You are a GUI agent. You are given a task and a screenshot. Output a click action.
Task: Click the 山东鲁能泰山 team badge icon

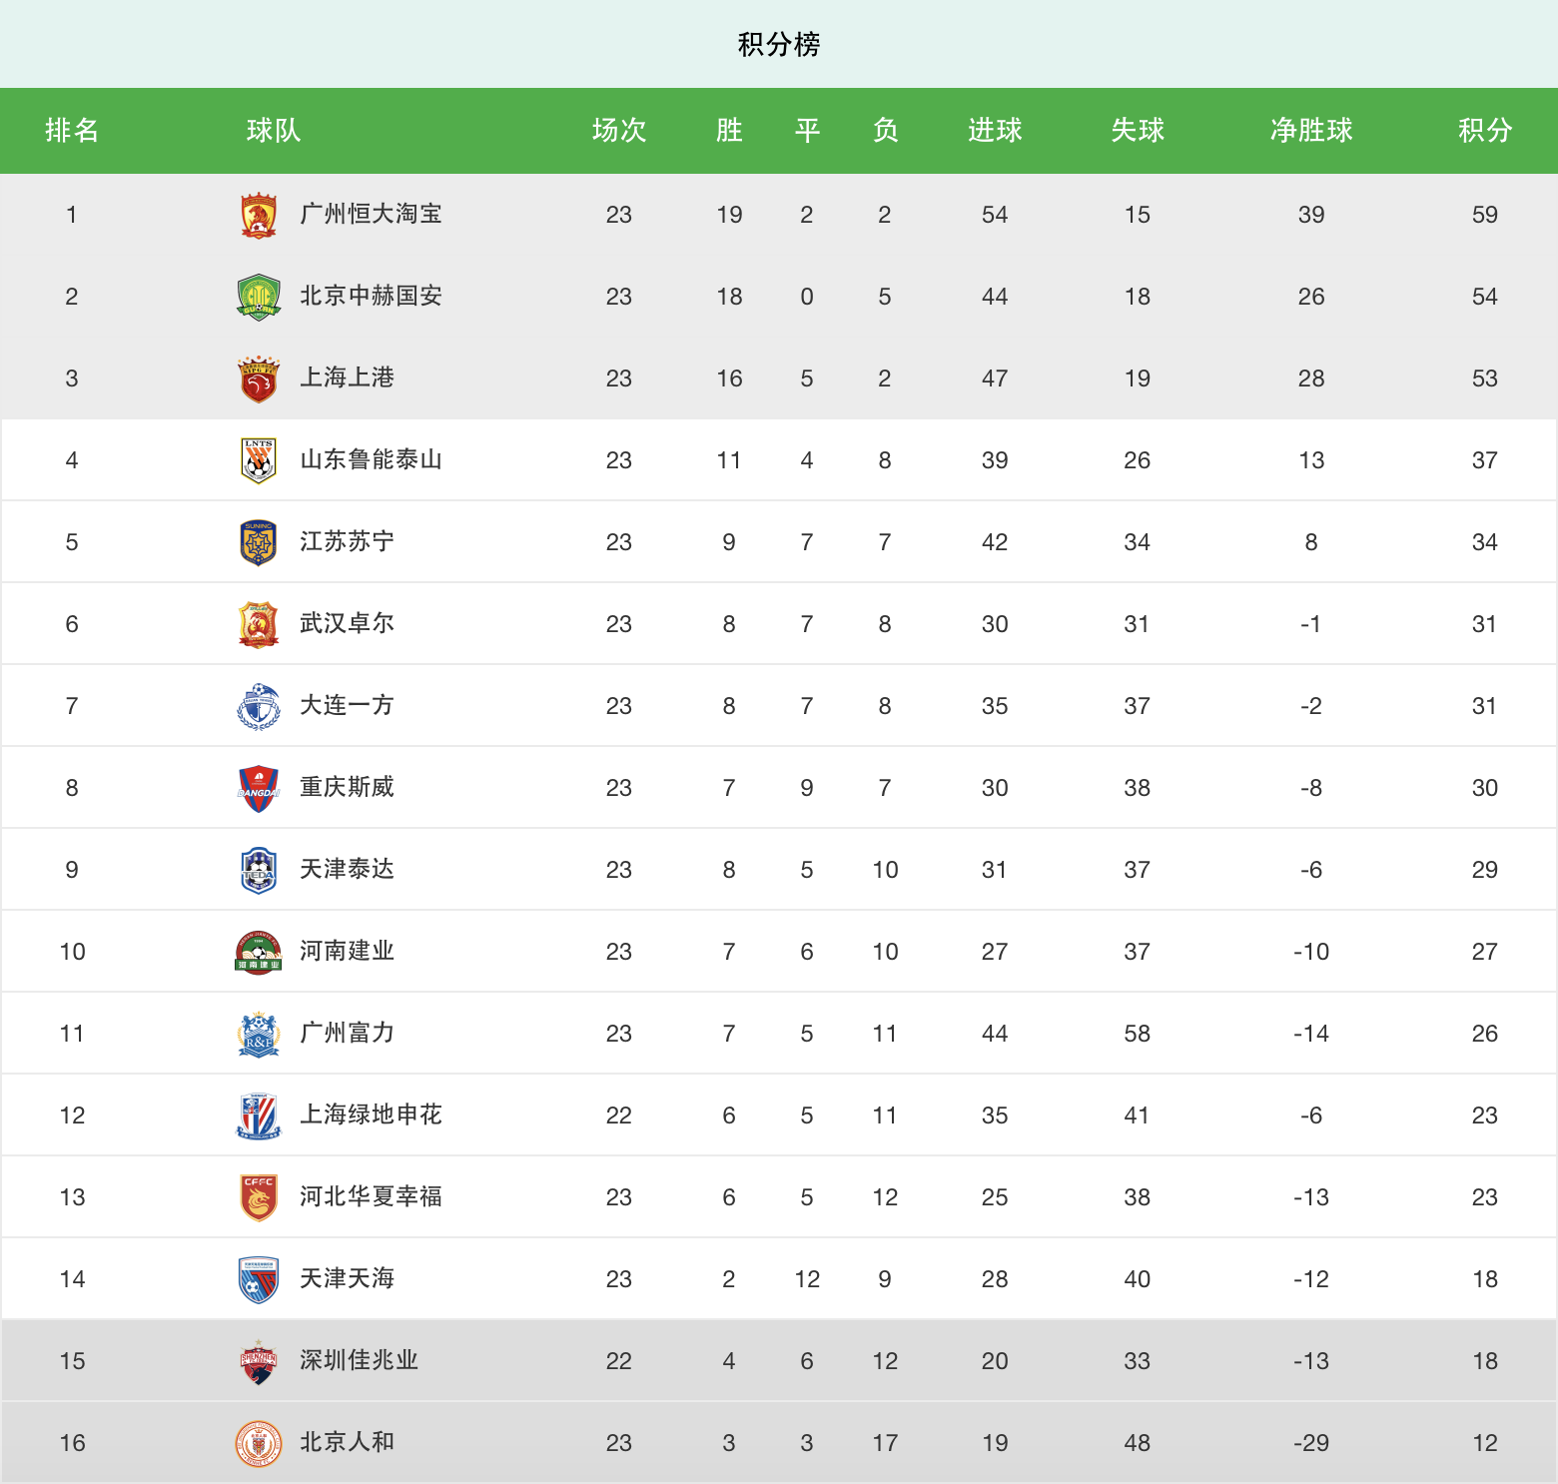click(259, 460)
